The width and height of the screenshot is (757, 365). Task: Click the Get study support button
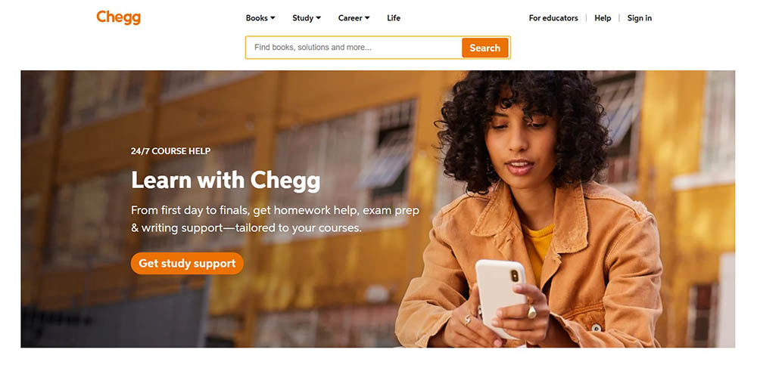coord(187,263)
